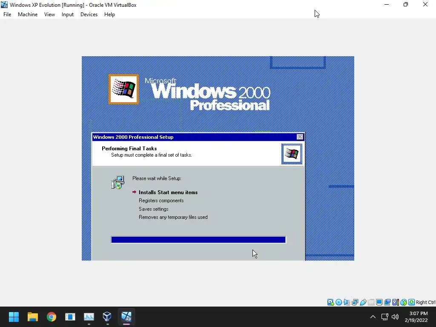Select the running XP VM taskbar icon
The height and width of the screenshot is (327, 436).
click(126, 317)
